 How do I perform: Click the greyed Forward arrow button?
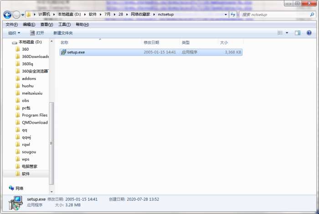[16, 15]
